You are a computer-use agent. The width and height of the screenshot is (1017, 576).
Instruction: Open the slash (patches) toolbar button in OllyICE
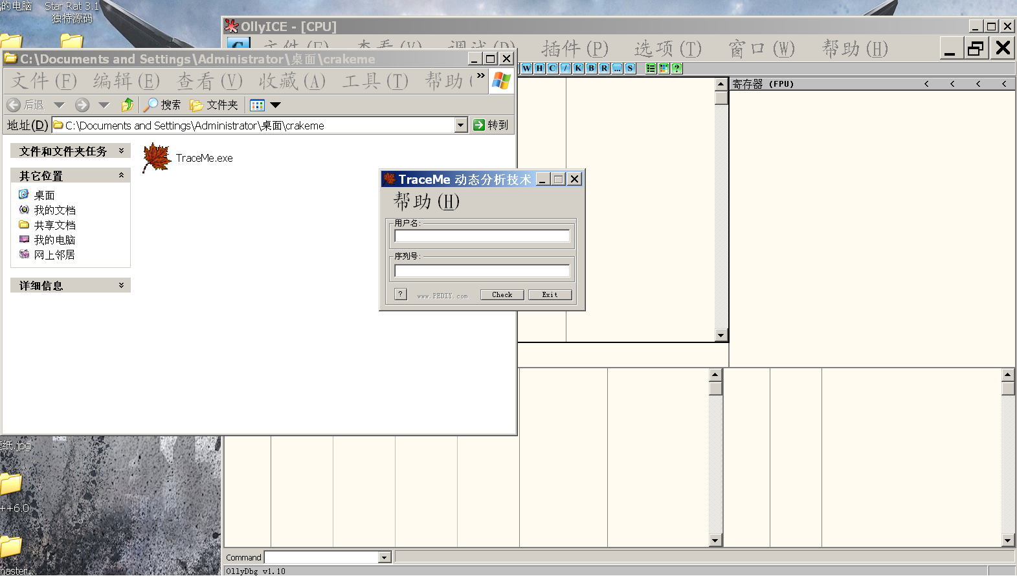(x=566, y=68)
